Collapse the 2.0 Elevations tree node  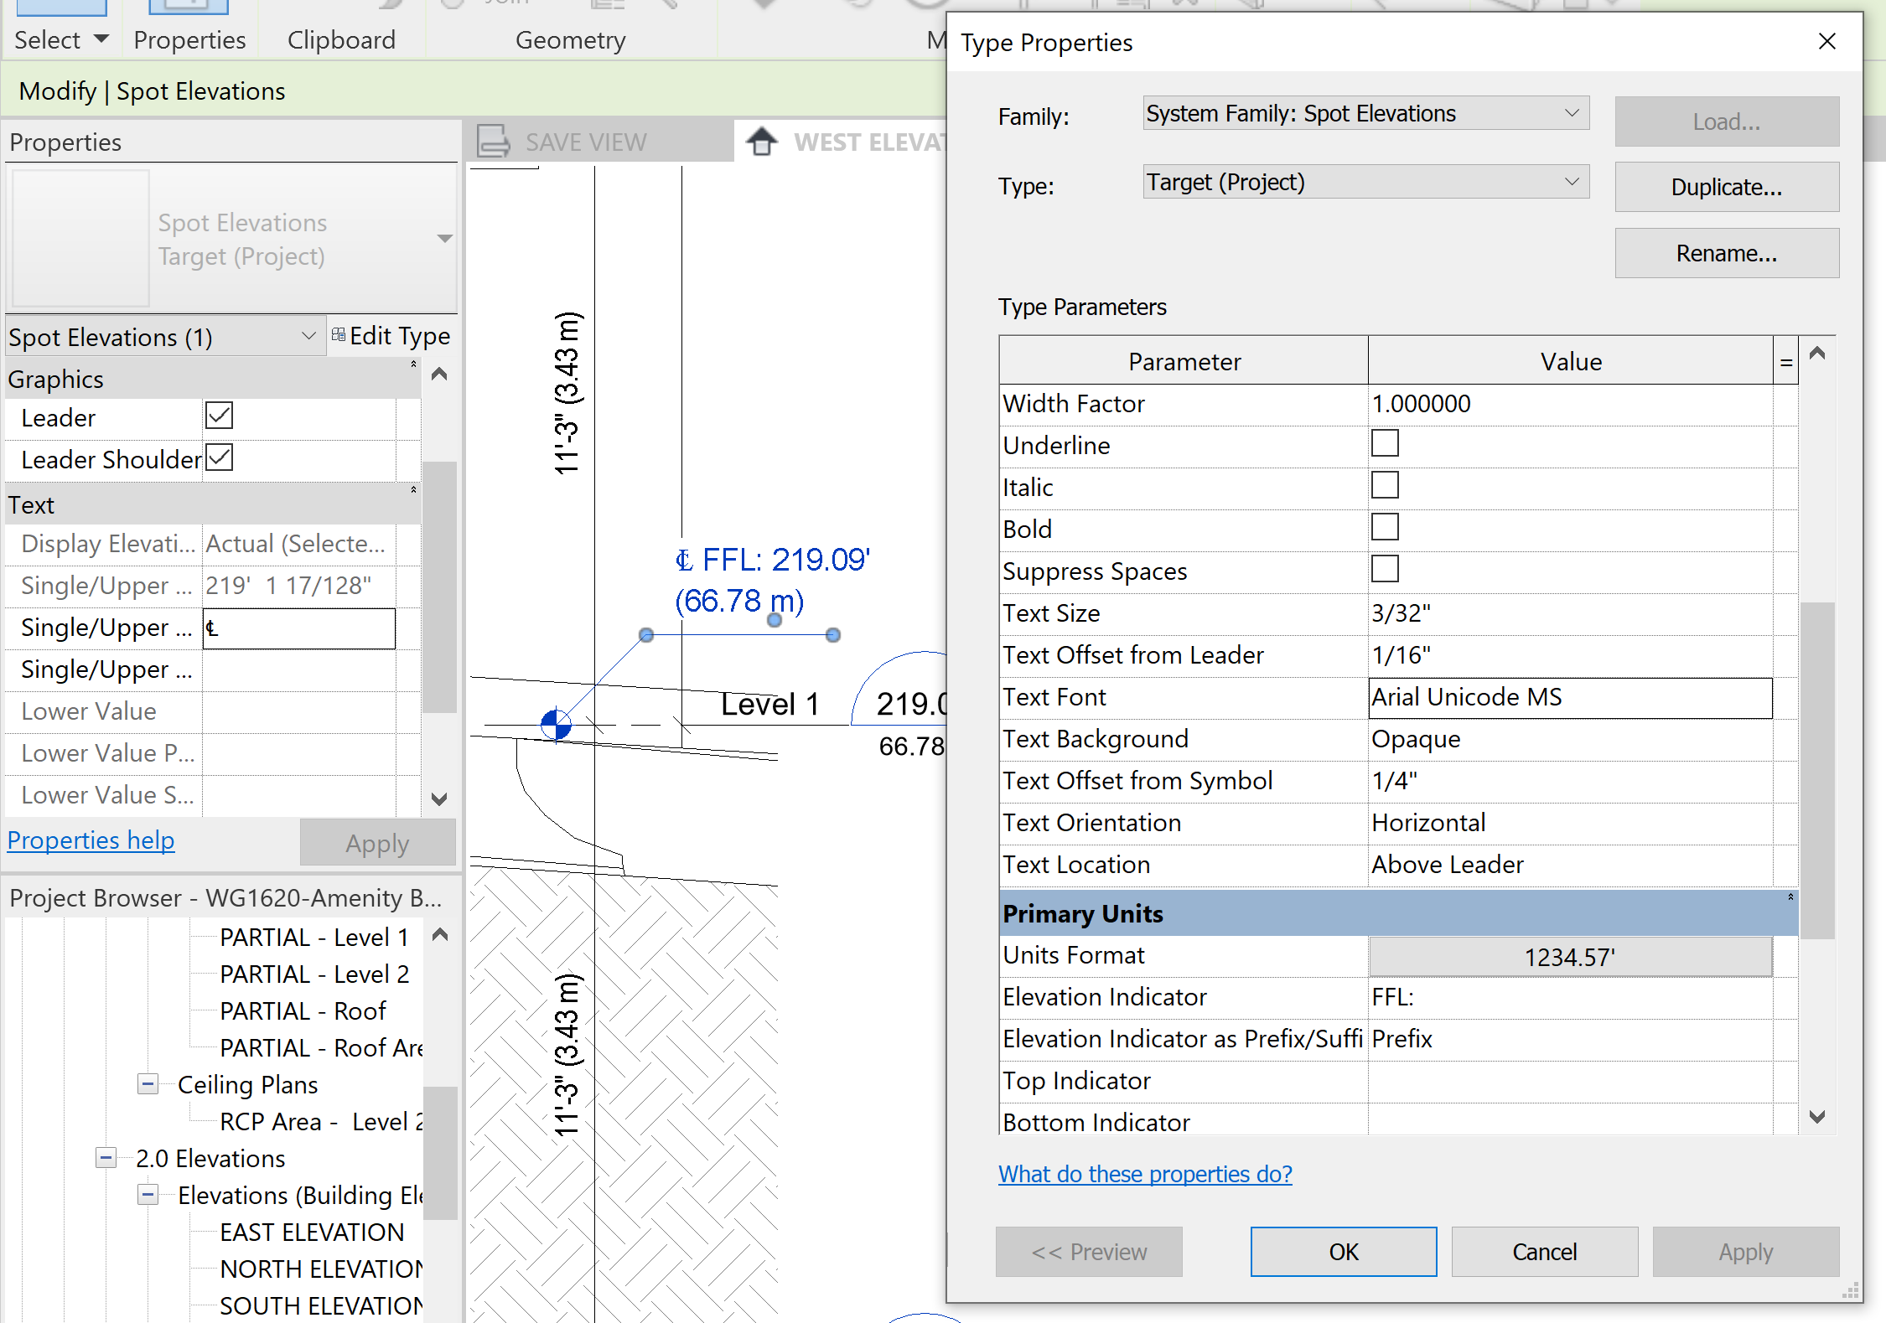click(106, 1158)
